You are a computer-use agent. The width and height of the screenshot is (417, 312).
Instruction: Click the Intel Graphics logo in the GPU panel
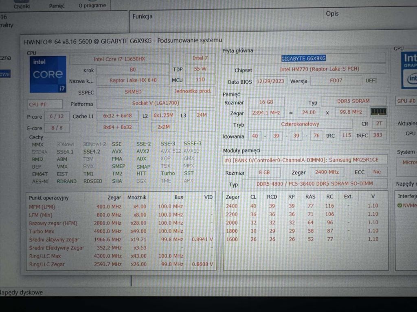[409, 70]
